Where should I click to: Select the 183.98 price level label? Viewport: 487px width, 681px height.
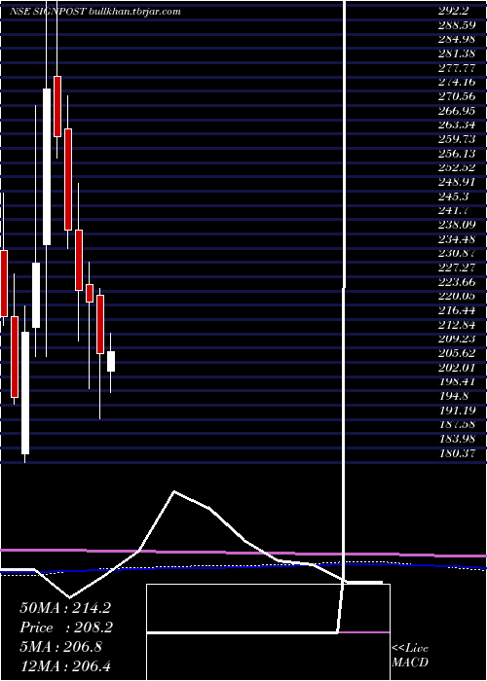pyautogui.click(x=457, y=440)
